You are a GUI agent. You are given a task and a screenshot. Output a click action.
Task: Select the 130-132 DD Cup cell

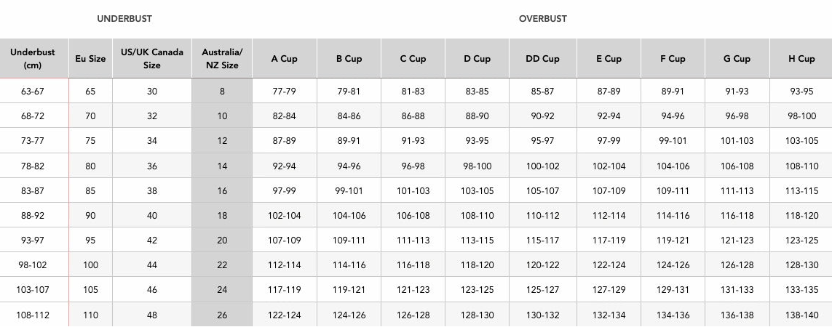pyautogui.click(x=542, y=315)
